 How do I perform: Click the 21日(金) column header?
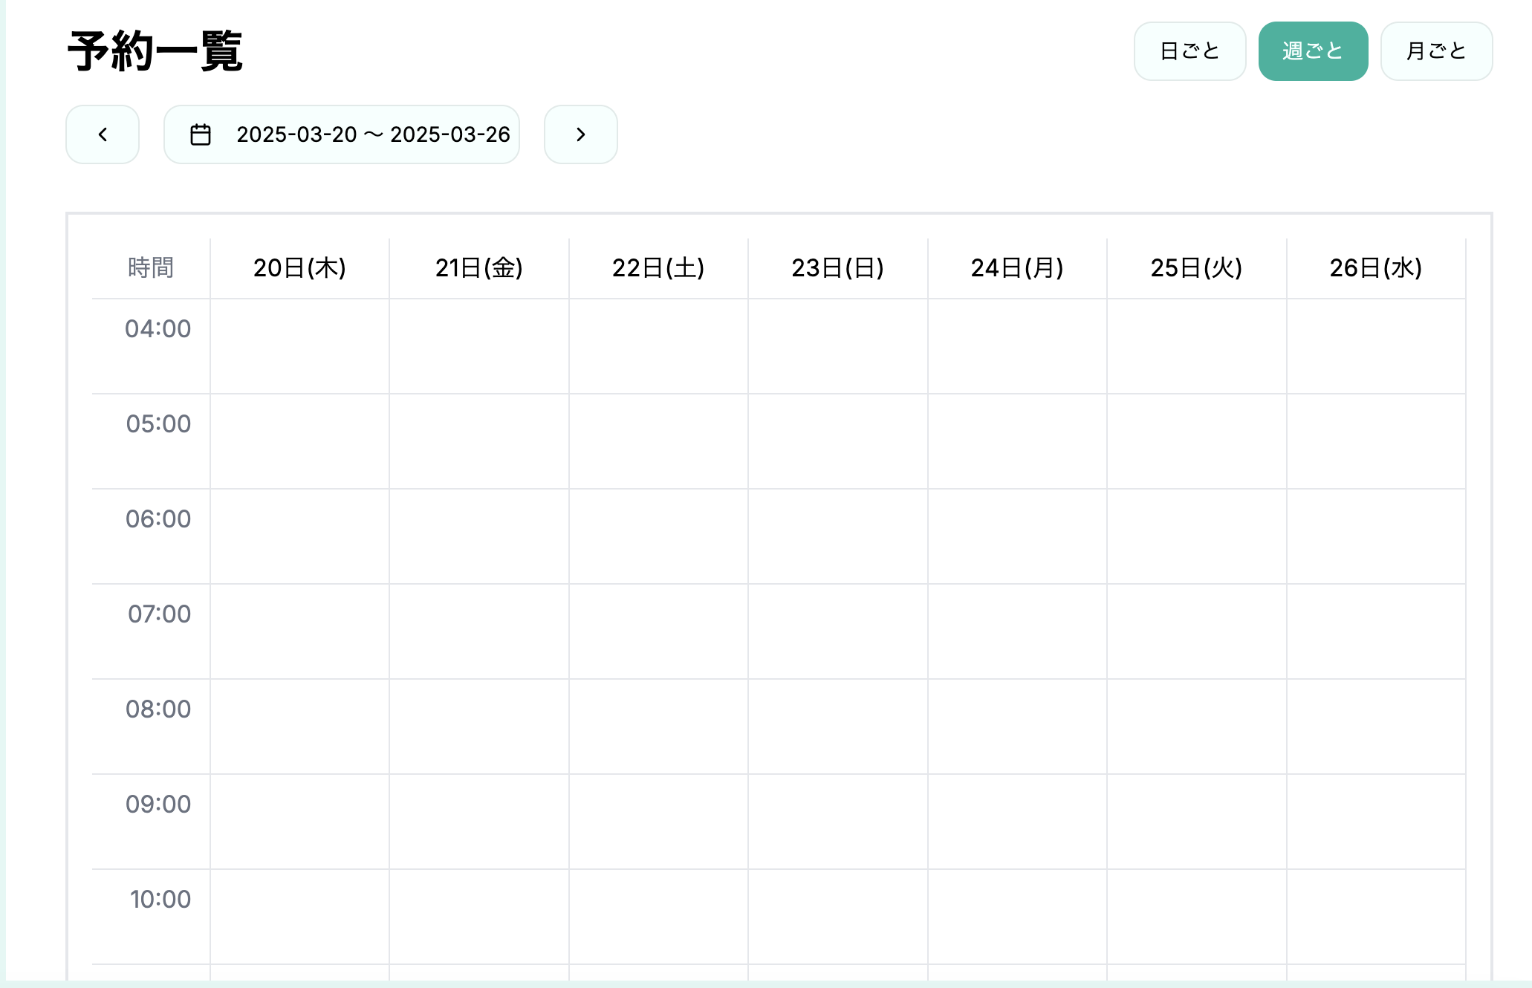(x=479, y=268)
